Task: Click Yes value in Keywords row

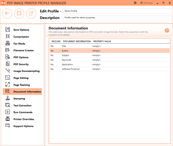Action: click(52, 60)
